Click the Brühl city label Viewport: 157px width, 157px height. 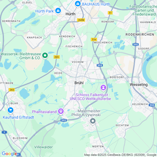tap(79, 83)
